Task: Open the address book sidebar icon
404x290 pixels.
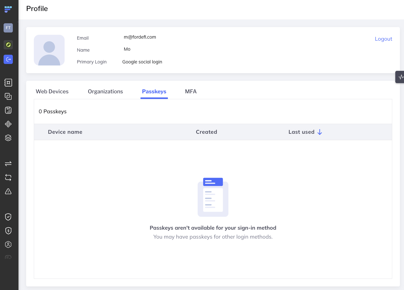Action: click(x=8, y=110)
